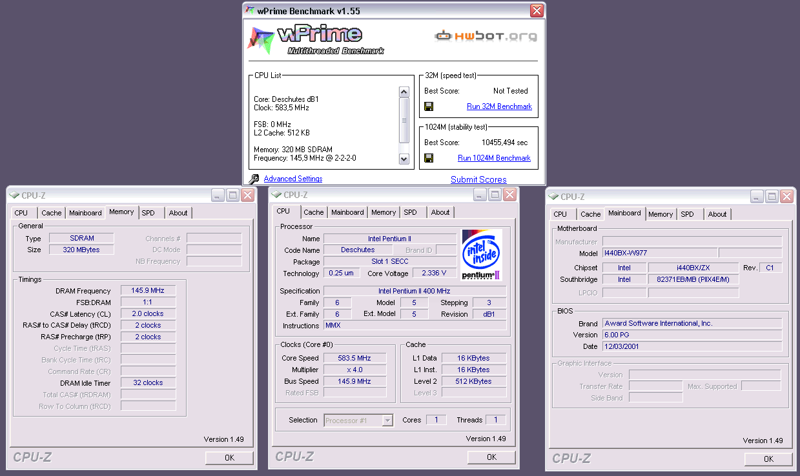Click the DRAM Idle Timer 32 clocks value

pos(148,383)
